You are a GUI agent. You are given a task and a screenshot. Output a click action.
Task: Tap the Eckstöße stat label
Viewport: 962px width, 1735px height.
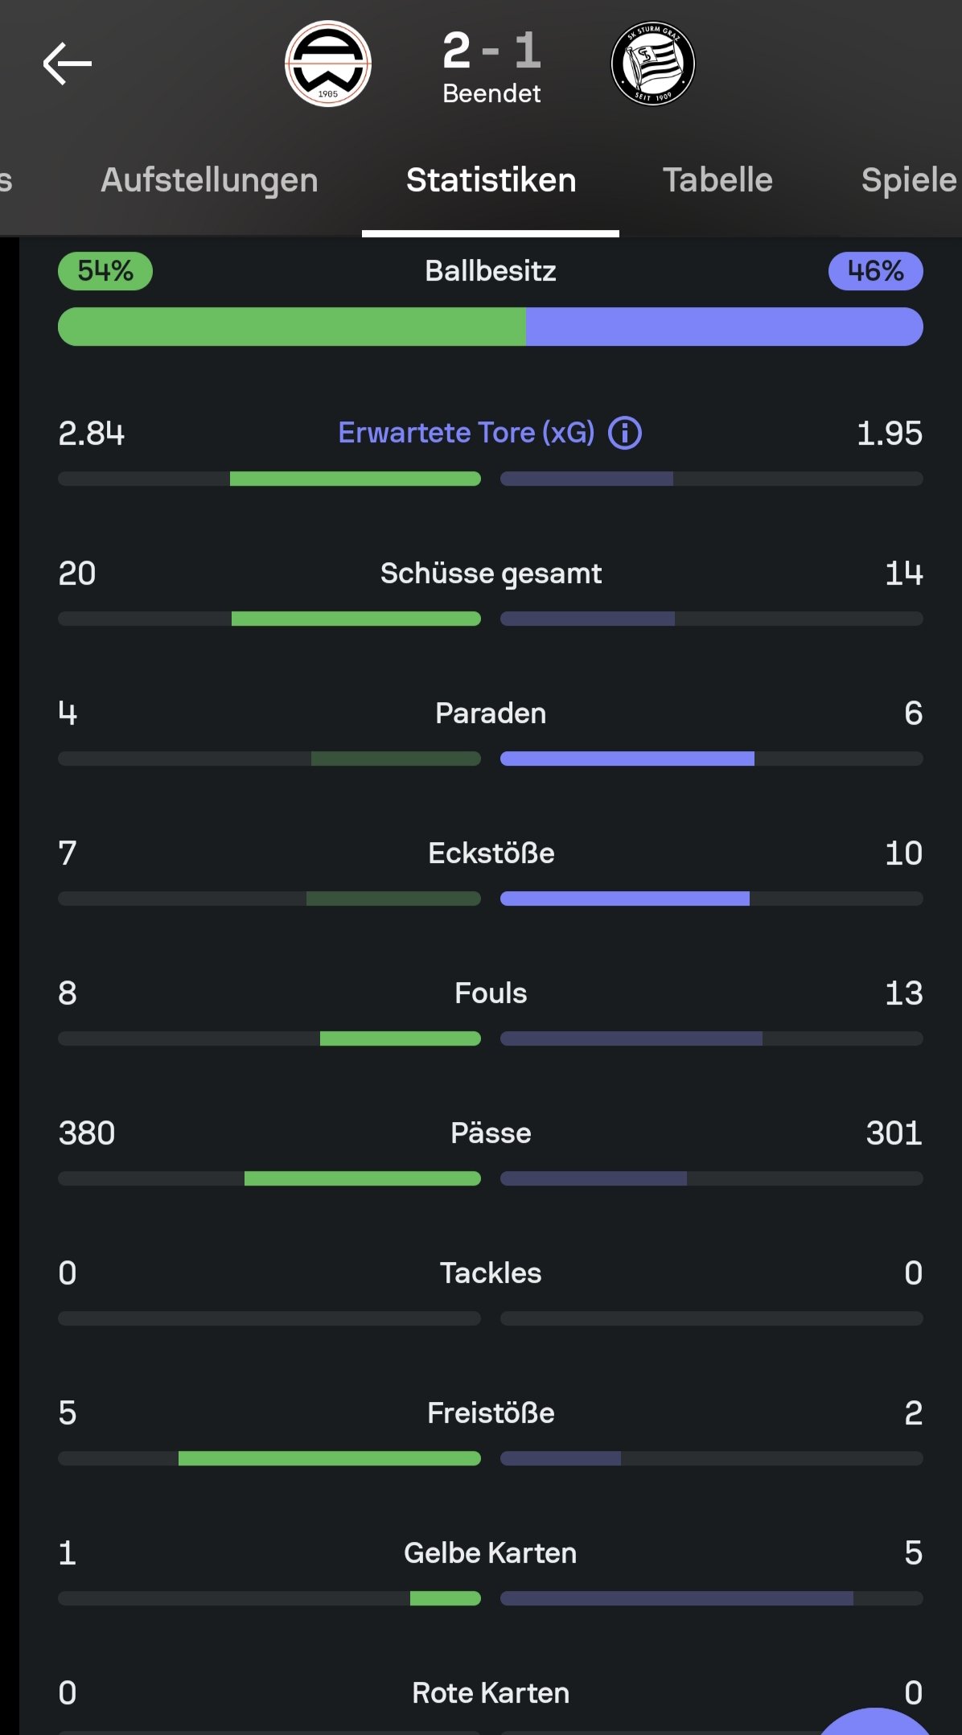[491, 853]
